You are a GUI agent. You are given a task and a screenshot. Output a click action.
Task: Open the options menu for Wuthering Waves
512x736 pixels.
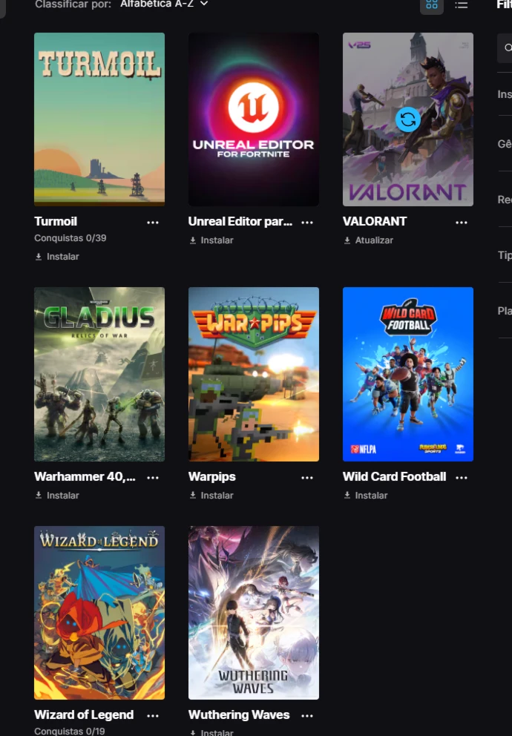click(307, 716)
